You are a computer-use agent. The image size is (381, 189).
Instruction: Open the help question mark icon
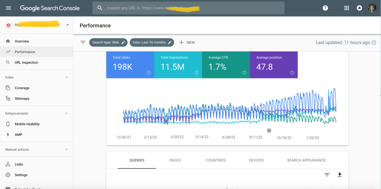click(325, 8)
